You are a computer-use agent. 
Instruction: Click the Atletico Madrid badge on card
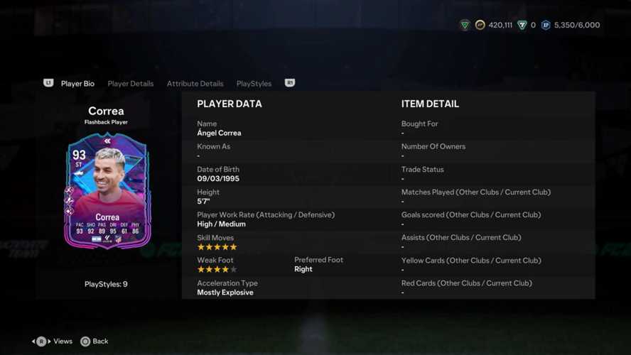coord(118,239)
